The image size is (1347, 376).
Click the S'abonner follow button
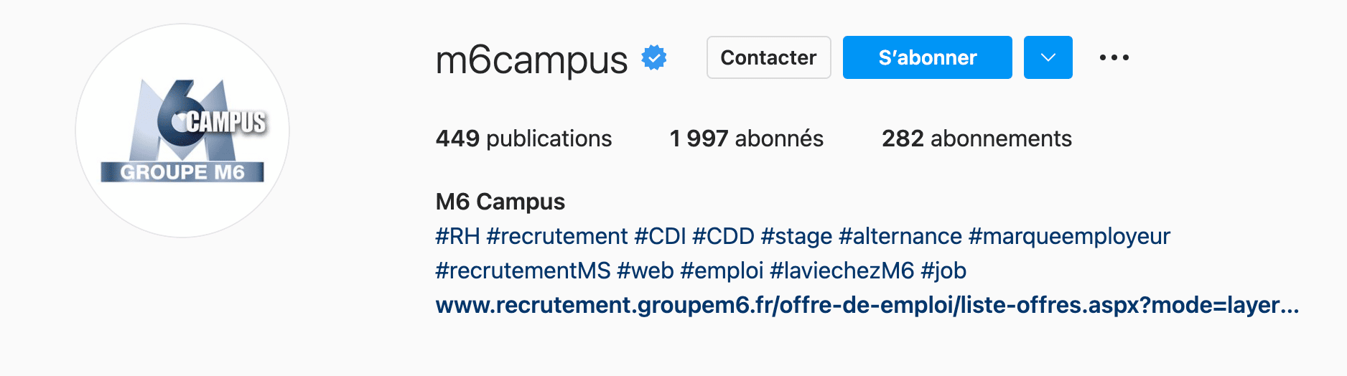(928, 57)
